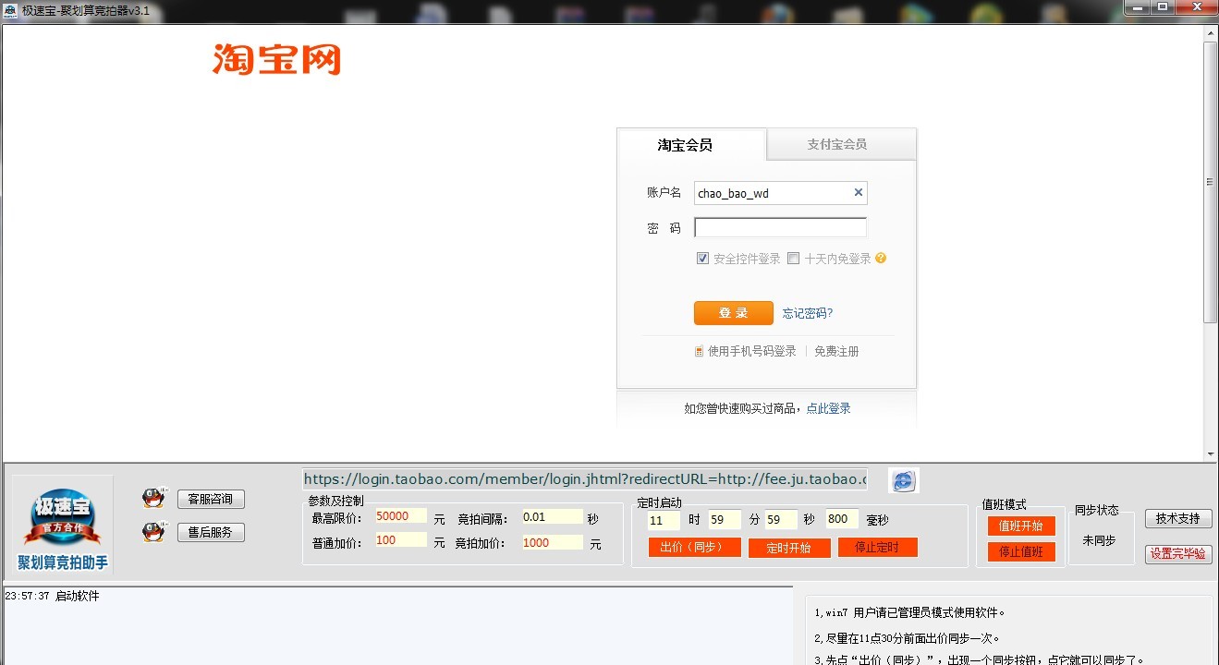Click the 竞拍间隔 field showing 0.01
The width and height of the screenshot is (1219, 665).
[552, 517]
